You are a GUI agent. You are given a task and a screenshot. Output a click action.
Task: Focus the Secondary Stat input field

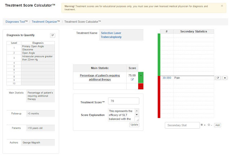(182, 125)
